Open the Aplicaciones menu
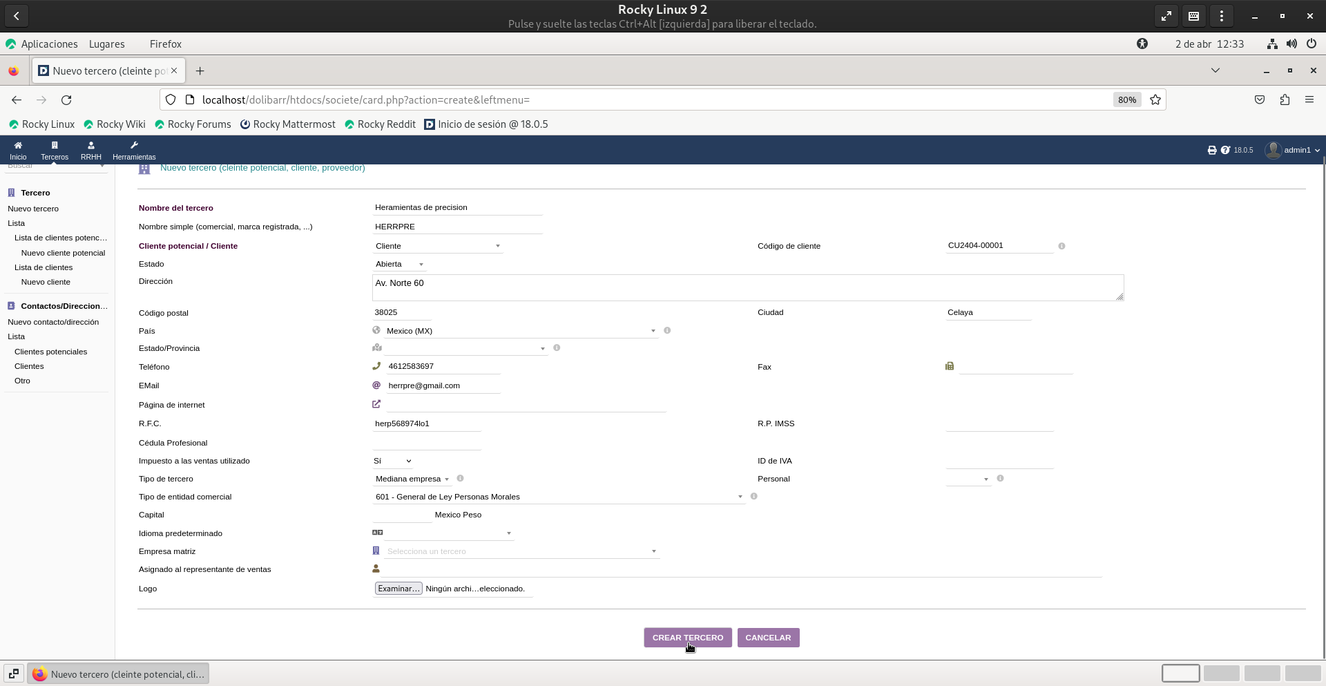 pos(49,44)
